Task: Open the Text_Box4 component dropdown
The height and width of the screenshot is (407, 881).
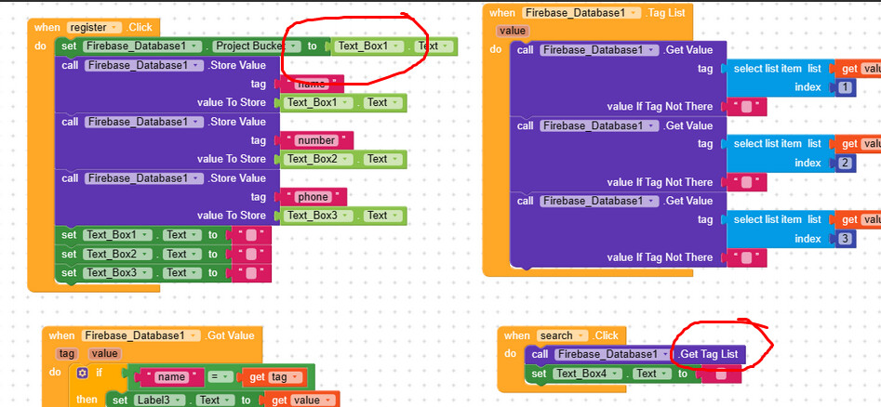Action: point(587,374)
